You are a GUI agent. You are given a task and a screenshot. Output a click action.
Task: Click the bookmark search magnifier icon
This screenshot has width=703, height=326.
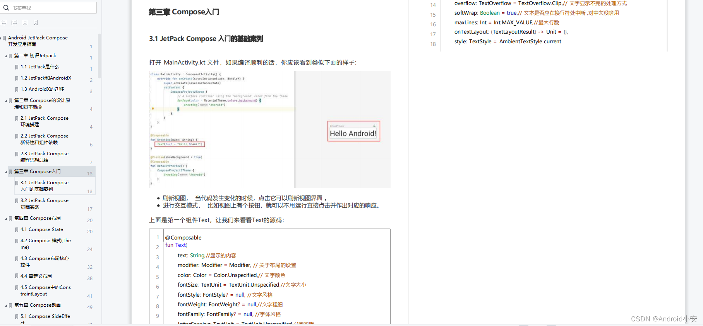pyautogui.click(x=6, y=8)
